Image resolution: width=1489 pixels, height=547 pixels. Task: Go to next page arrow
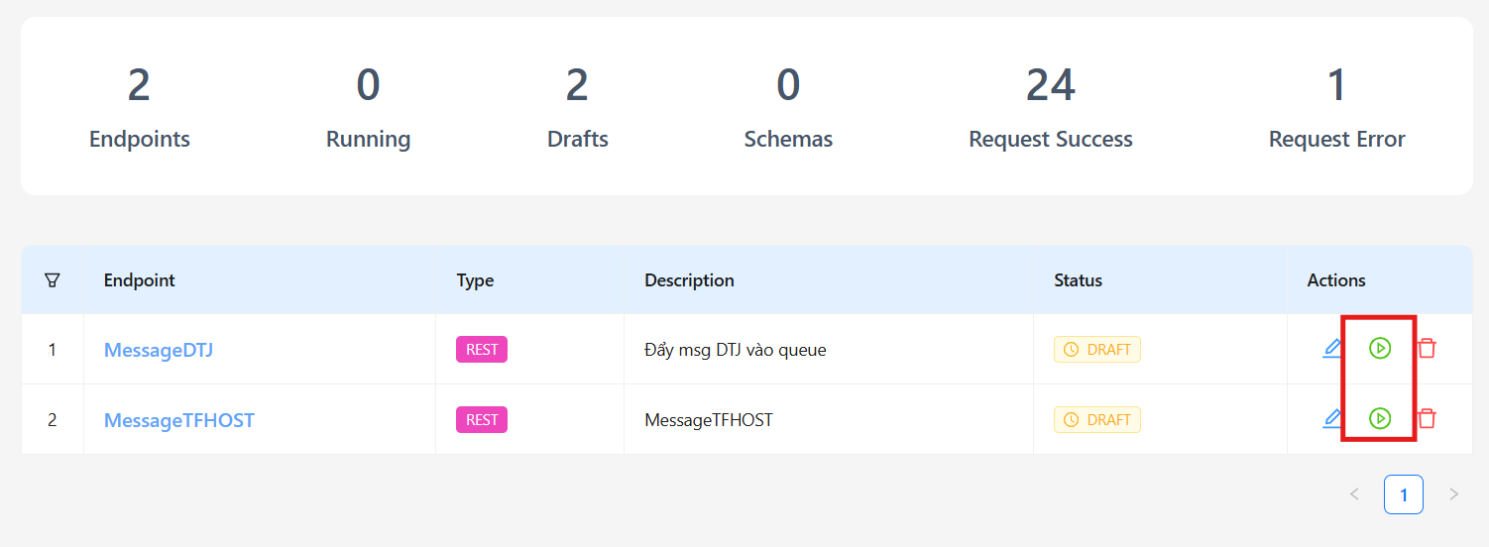1453,494
